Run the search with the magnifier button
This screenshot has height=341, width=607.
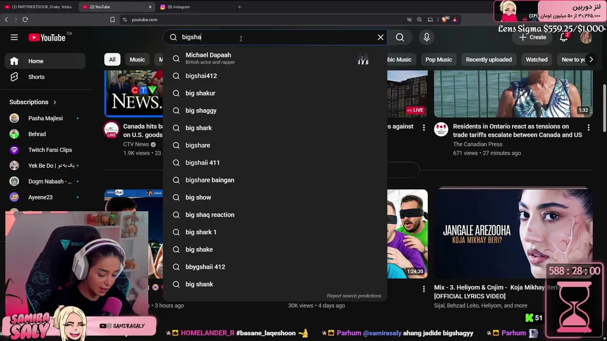click(x=400, y=37)
